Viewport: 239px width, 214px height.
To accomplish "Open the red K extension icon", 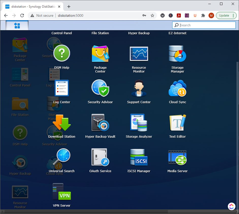I will (x=171, y=15).
